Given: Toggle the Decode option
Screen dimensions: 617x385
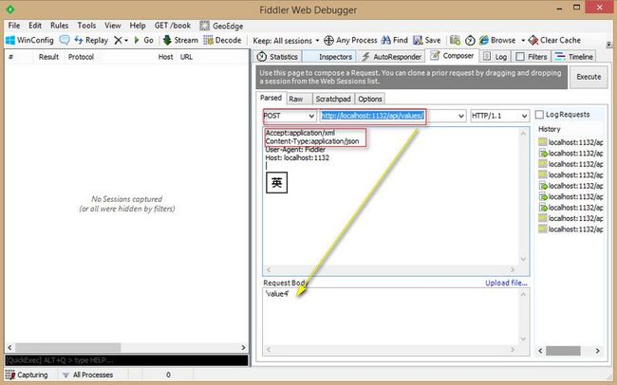Looking at the screenshot, I should 222,40.
